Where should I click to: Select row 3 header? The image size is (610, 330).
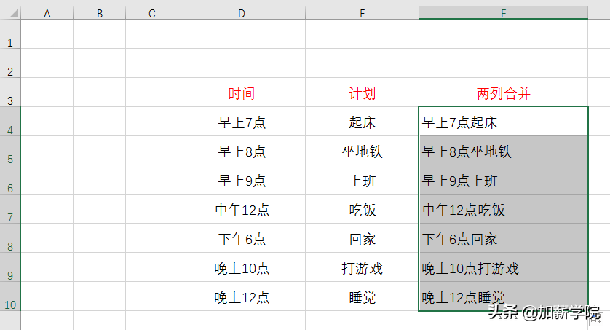tap(10, 93)
